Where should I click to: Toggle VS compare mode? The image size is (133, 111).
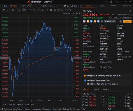72,6
